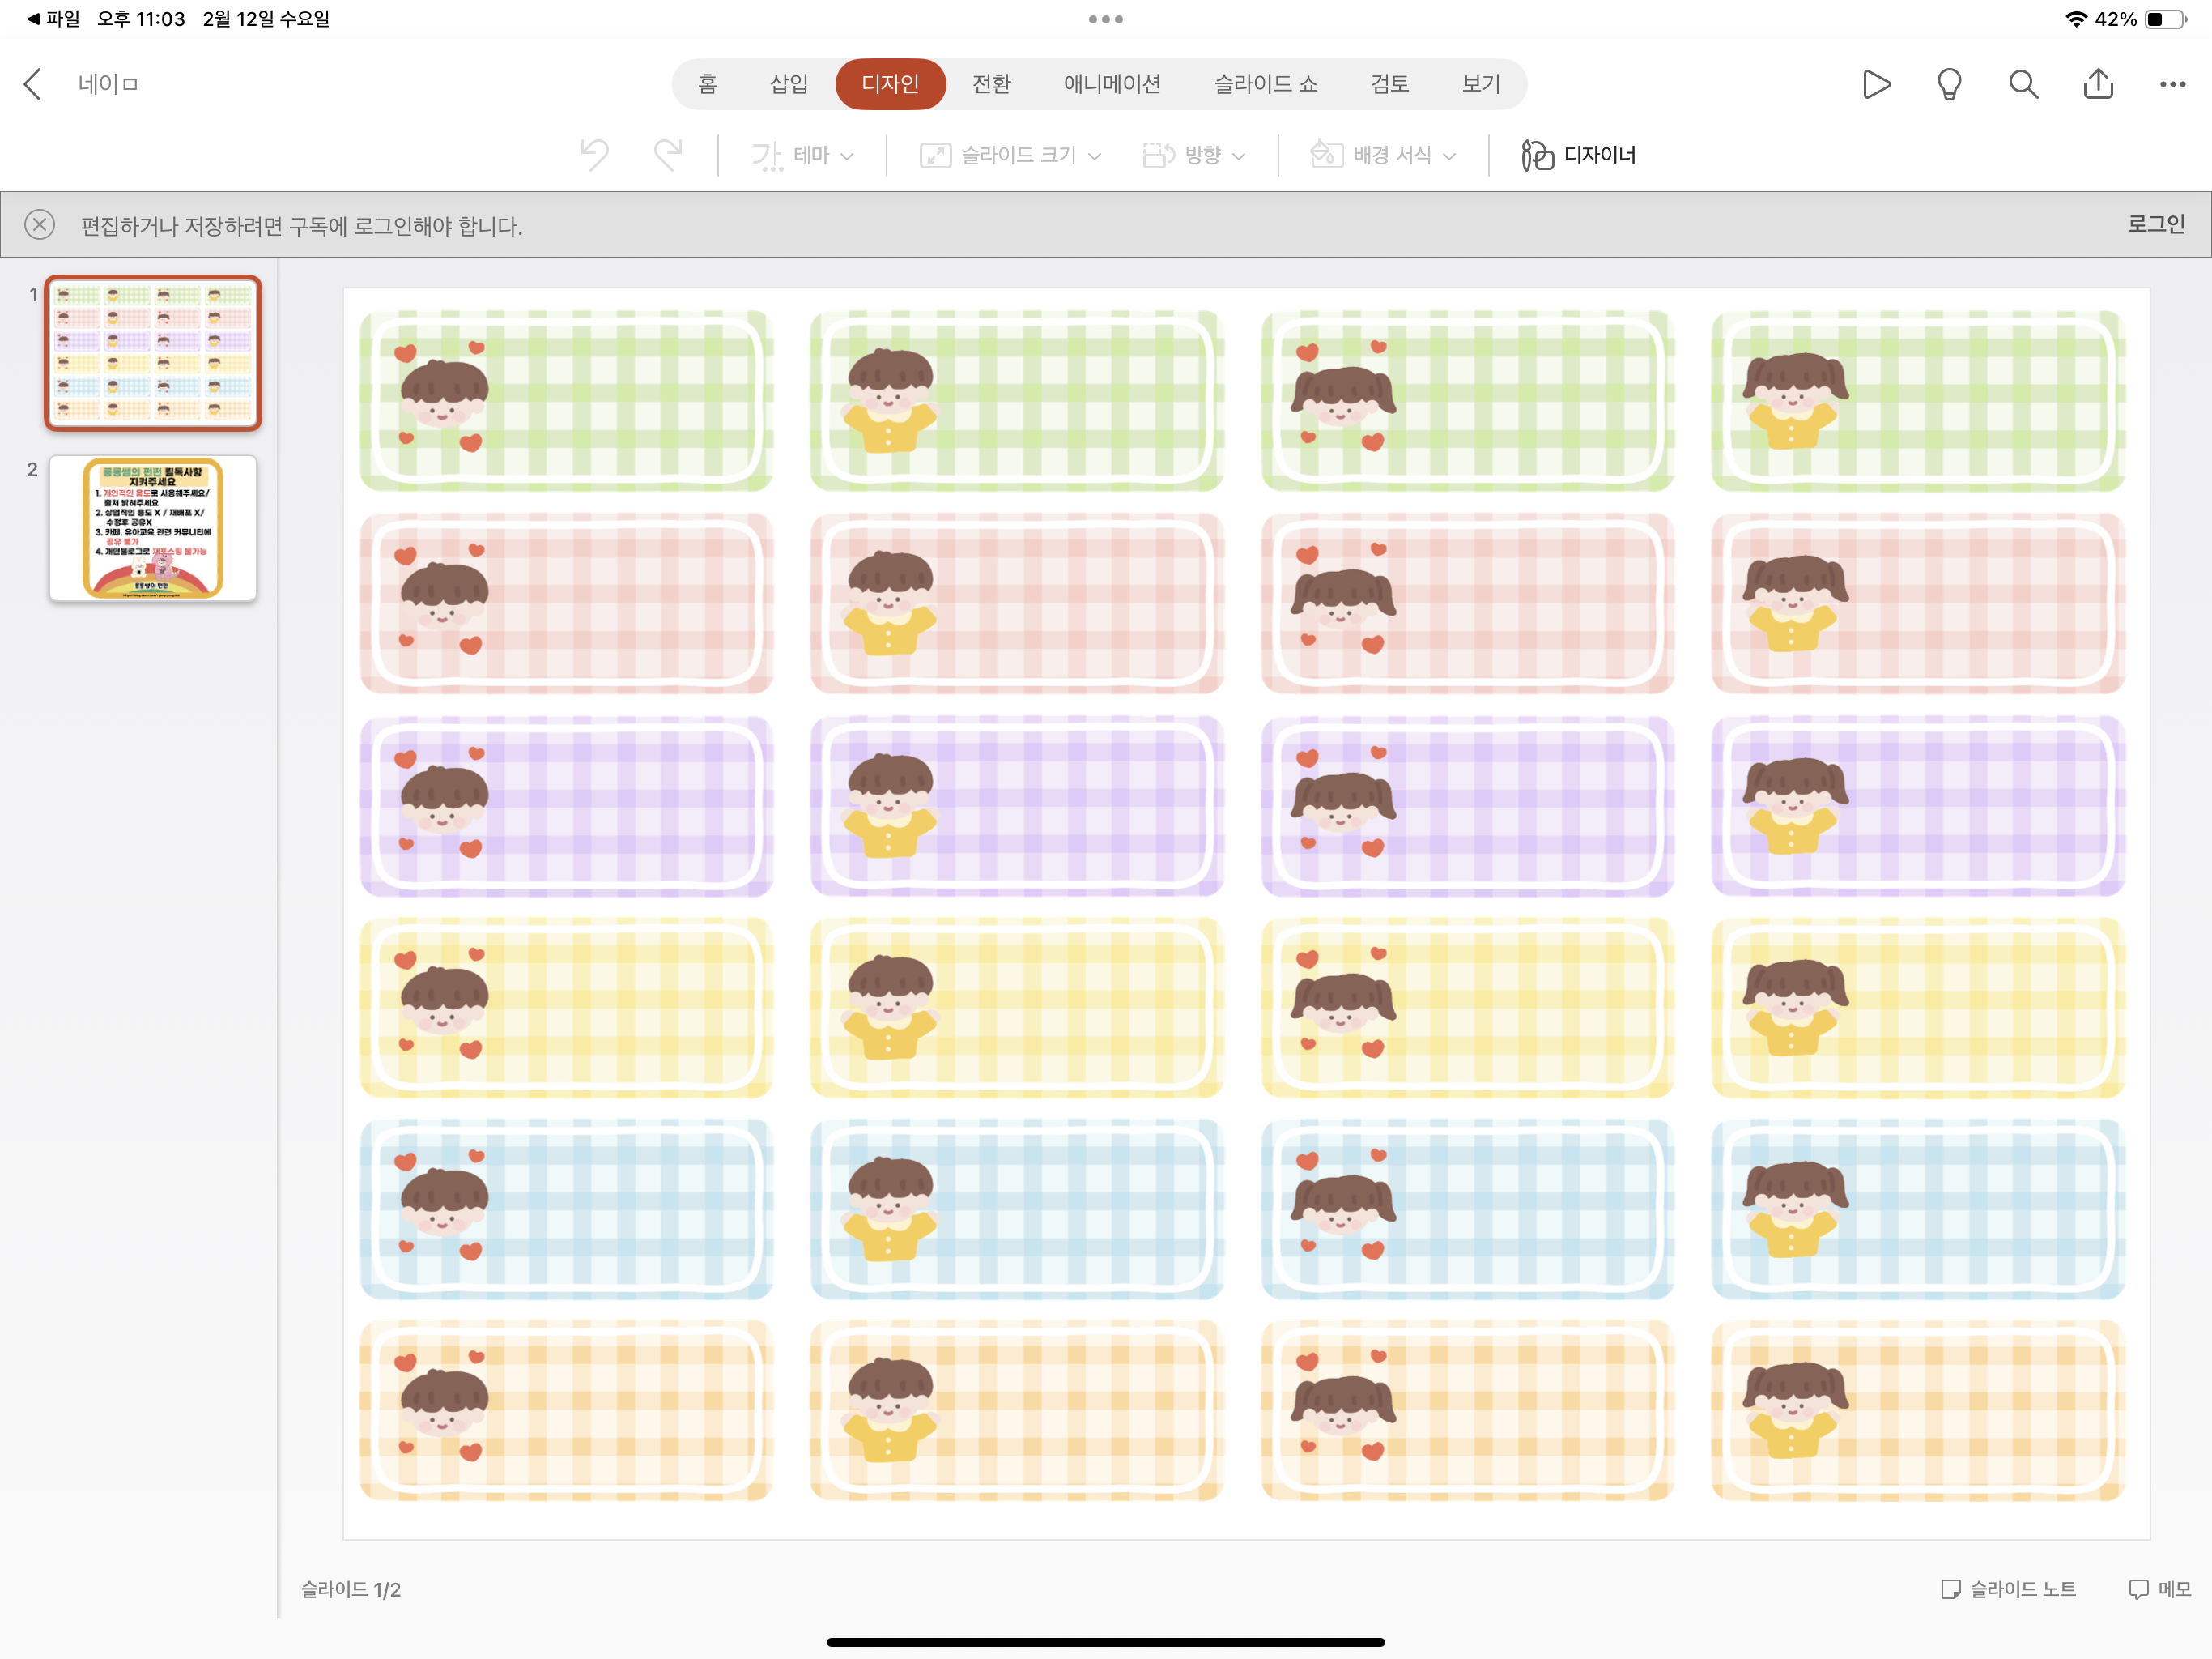
Task: Tap the 메모 comments button
Action: (2160, 1588)
